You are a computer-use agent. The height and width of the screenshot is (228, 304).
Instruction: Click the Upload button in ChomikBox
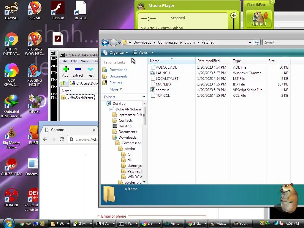click(259, 19)
